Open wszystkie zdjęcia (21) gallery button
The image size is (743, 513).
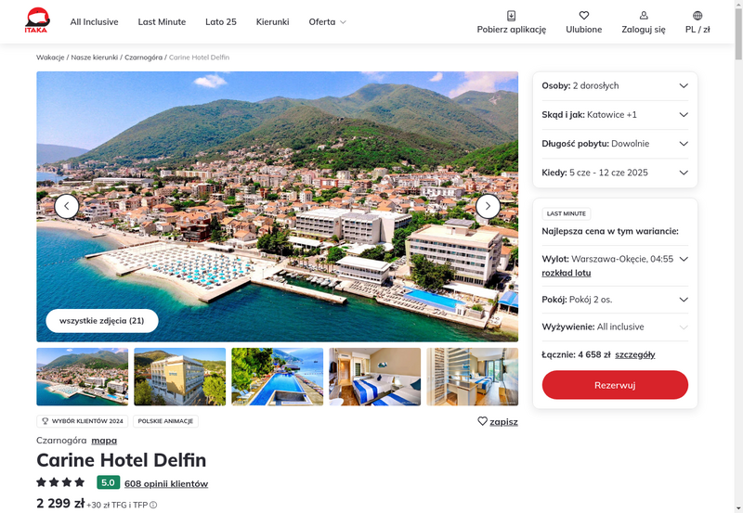tap(102, 321)
